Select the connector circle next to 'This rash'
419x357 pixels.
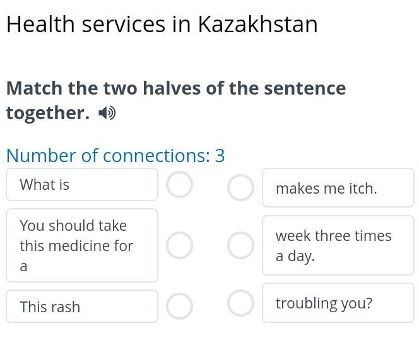point(180,306)
